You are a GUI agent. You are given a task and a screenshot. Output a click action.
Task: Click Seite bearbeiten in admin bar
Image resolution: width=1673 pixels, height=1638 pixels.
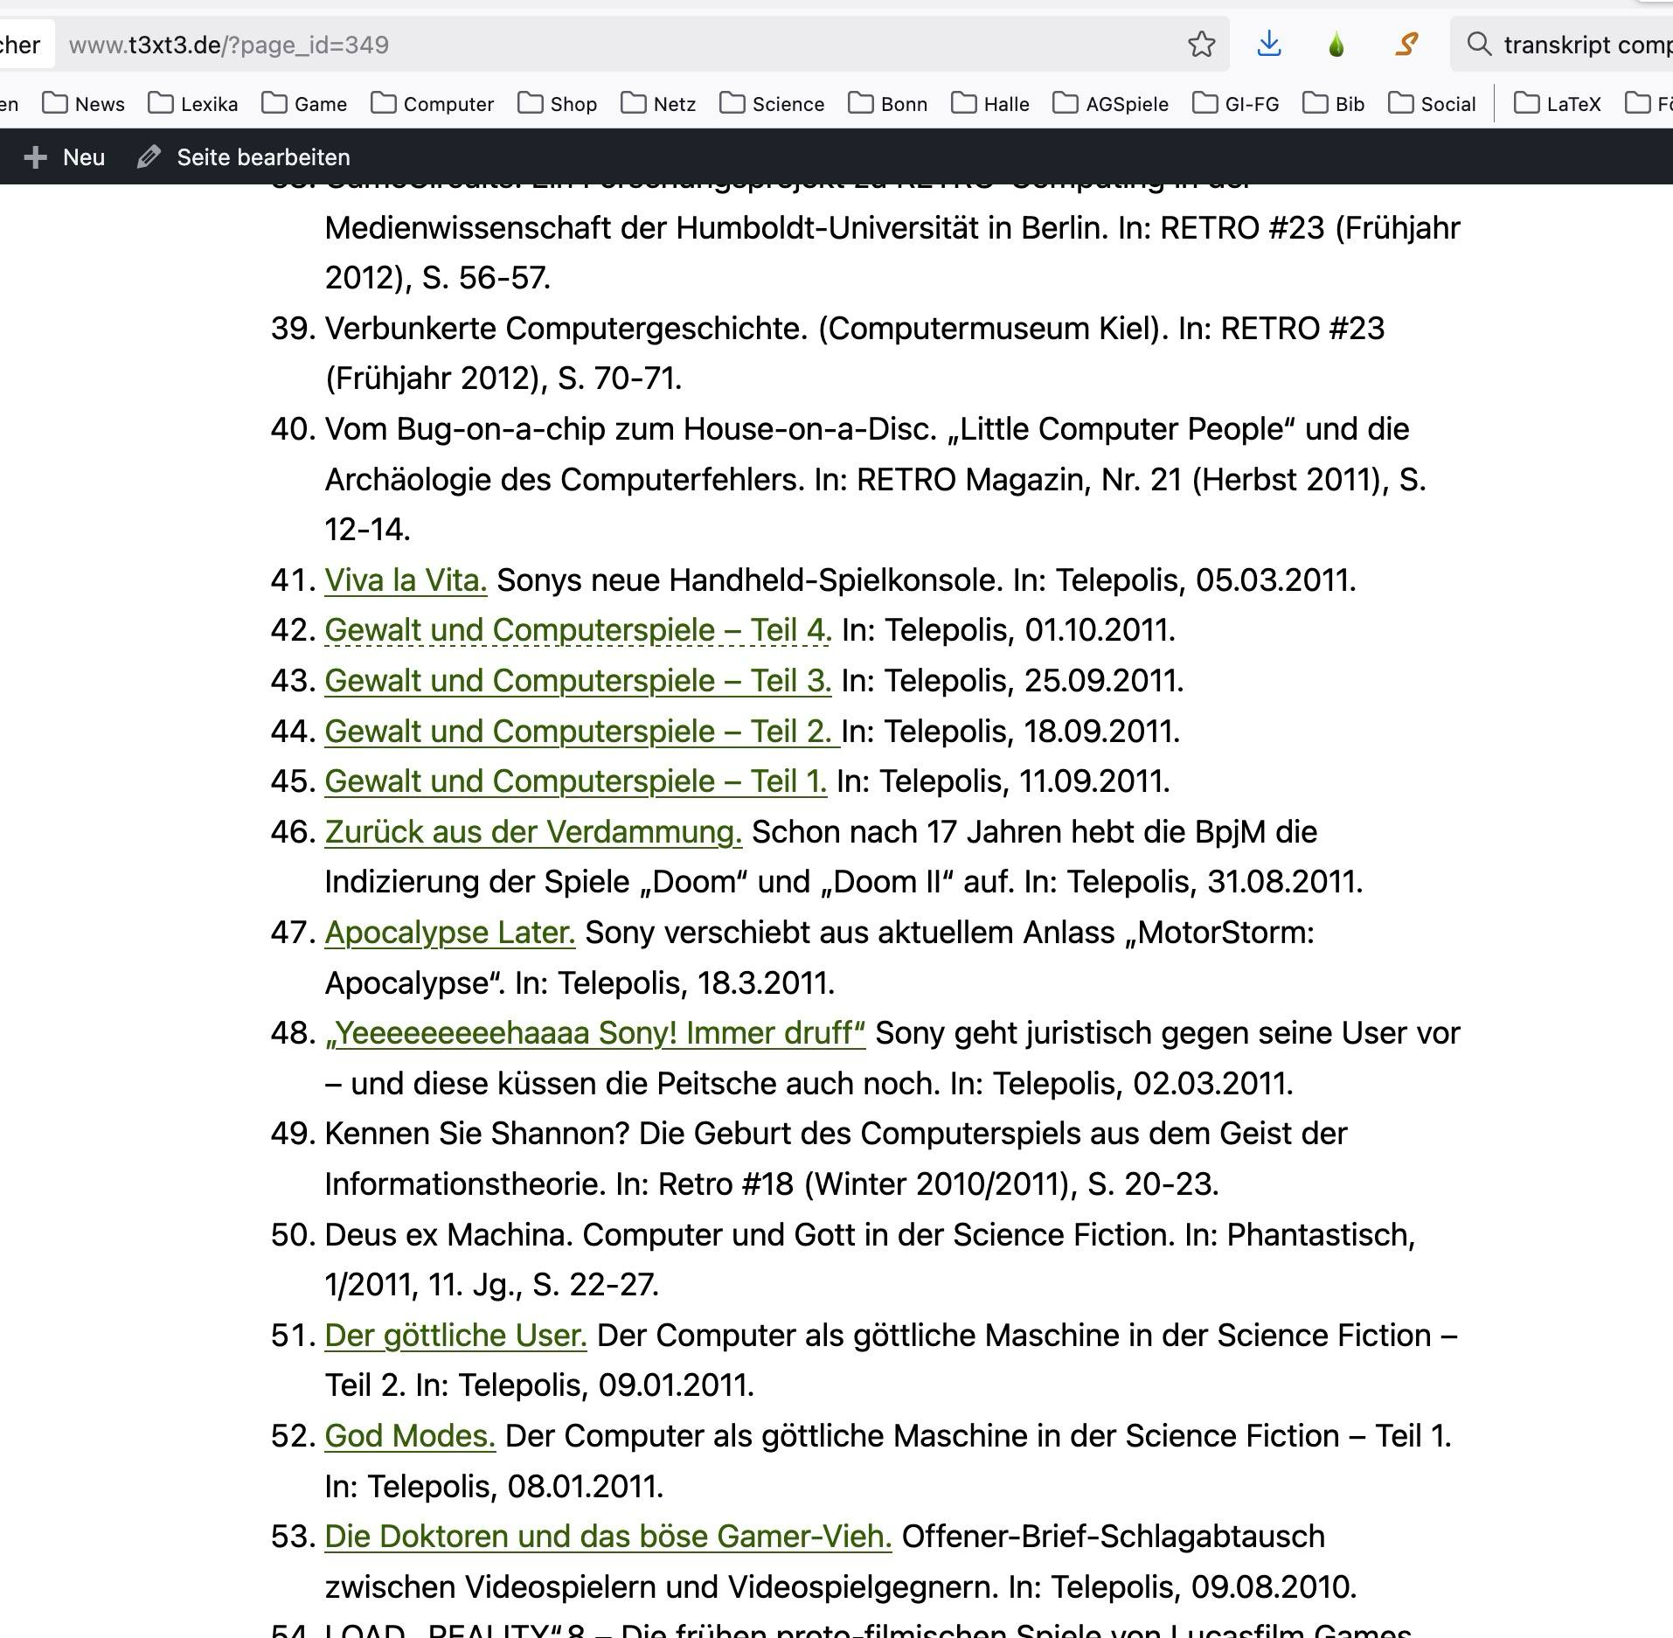[263, 157]
